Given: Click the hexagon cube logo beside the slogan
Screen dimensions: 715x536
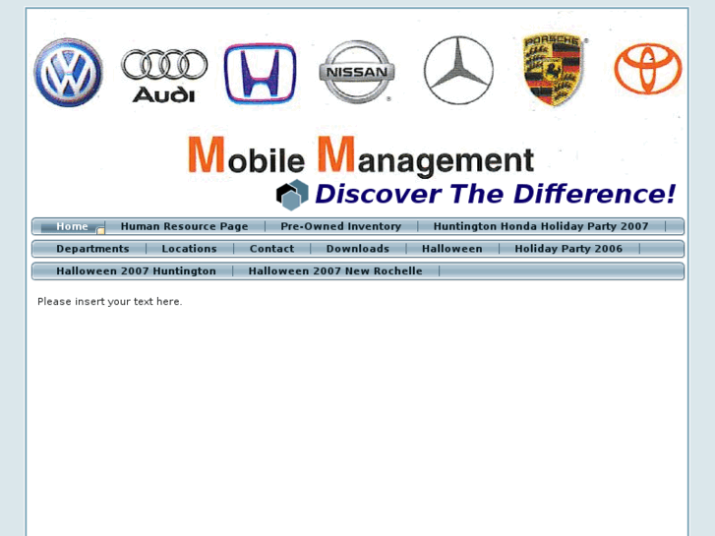Looking at the screenshot, I should tap(292, 195).
